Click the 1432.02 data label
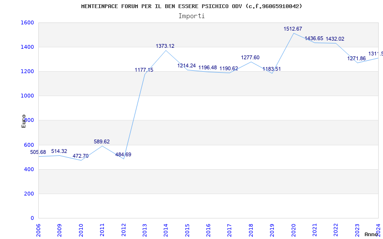This screenshot has width=383, height=239. [335, 39]
